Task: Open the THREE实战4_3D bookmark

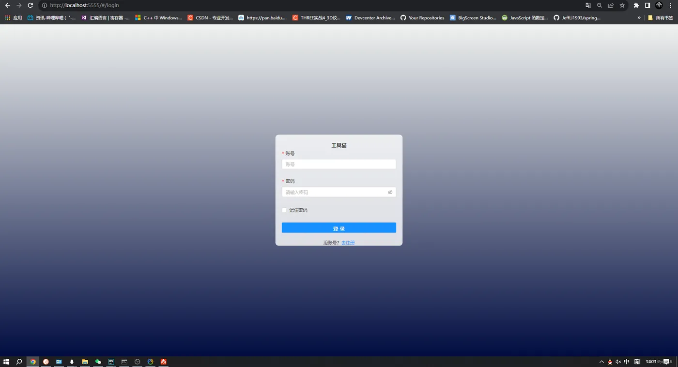Action: point(317,18)
